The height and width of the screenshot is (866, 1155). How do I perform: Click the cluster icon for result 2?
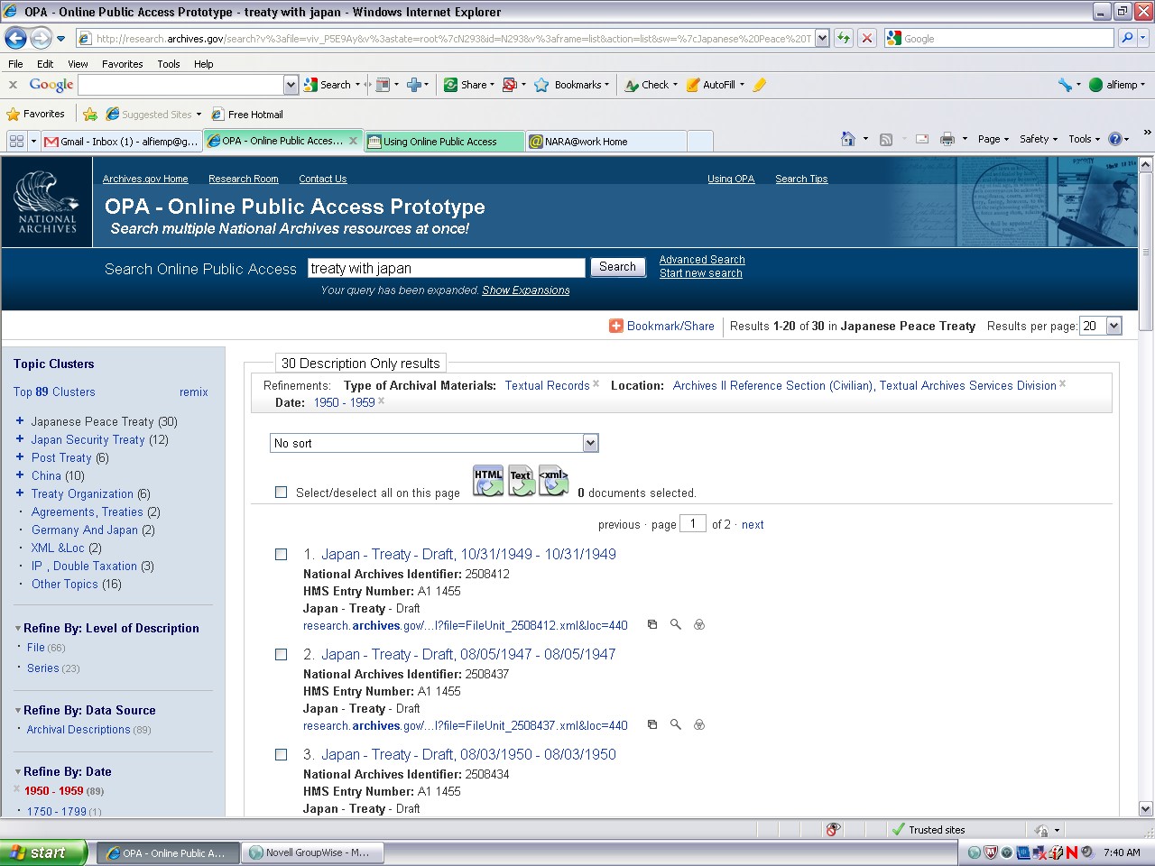coord(698,724)
